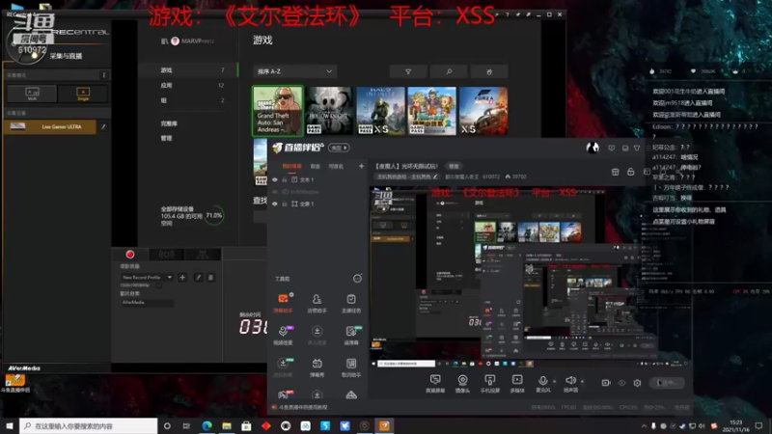Add a new record profile

tap(182, 278)
